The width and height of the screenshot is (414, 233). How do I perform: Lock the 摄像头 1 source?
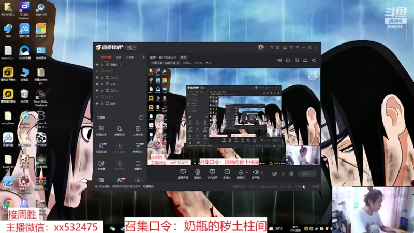(102, 64)
